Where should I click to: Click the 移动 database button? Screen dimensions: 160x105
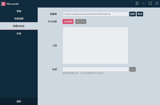click(x=140, y=14)
